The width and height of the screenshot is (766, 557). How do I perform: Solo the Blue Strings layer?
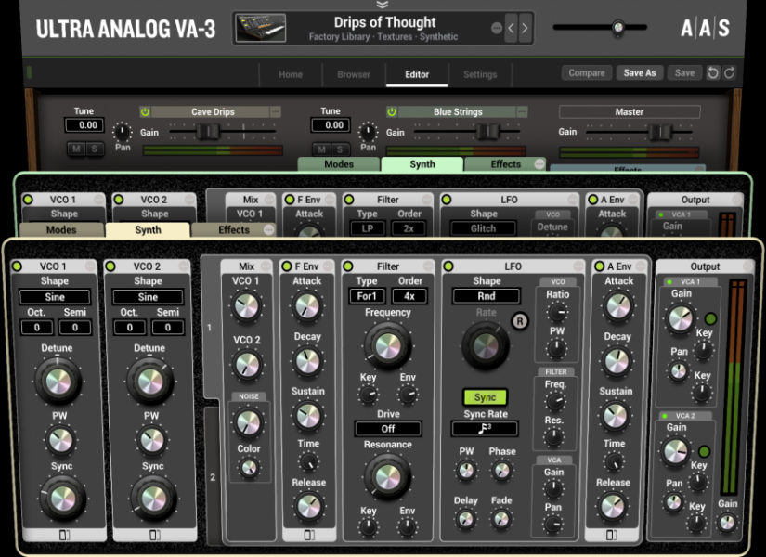(341, 149)
